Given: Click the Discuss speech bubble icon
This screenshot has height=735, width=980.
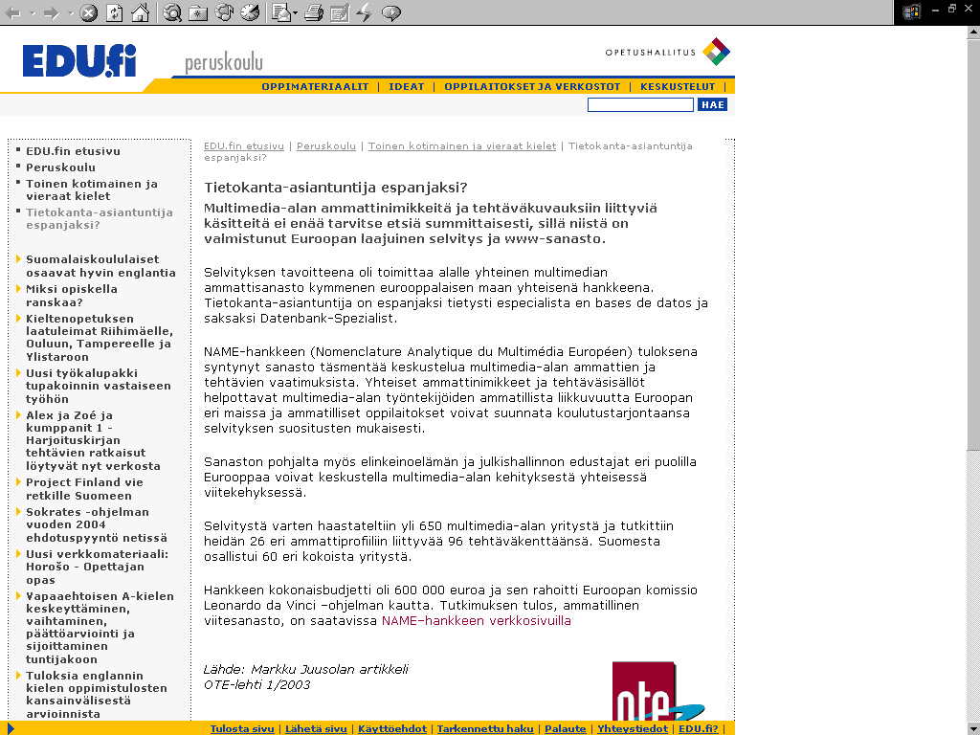Looking at the screenshot, I should [390, 12].
